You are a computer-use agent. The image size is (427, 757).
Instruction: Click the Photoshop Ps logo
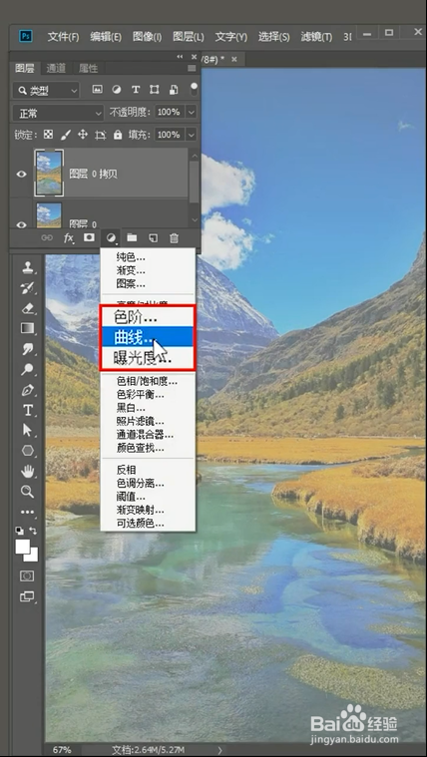tap(26, 36)
